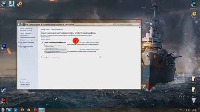Open Запрос пароля при пробуждении
Viewport: 200px width, 112px height.
[26, 35]
